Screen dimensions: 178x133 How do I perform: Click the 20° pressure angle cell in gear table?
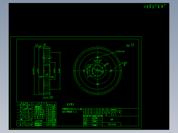tap(28, 117)
